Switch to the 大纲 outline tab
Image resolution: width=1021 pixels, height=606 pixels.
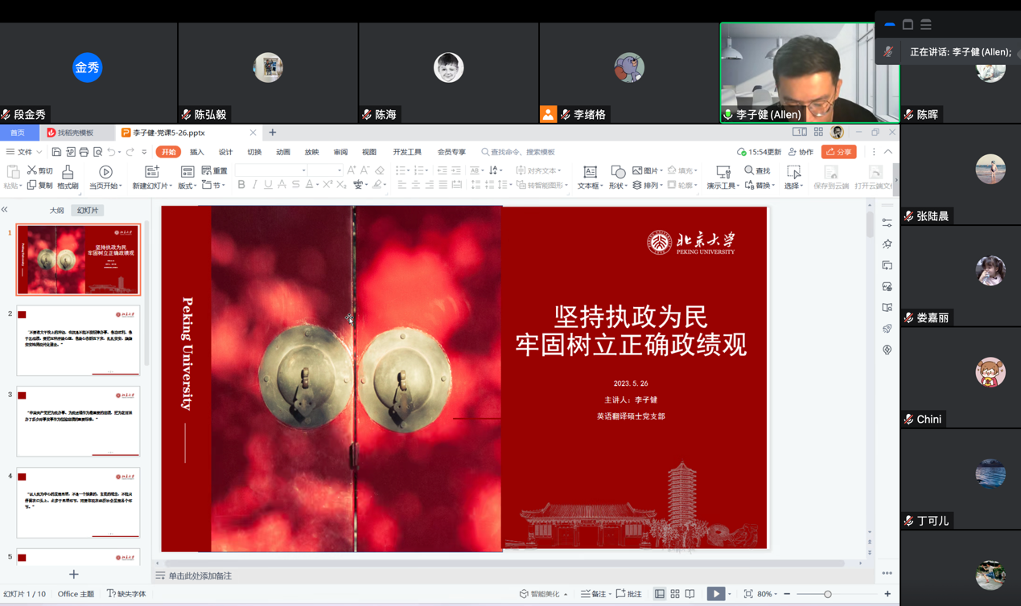[x=56, y=211]
